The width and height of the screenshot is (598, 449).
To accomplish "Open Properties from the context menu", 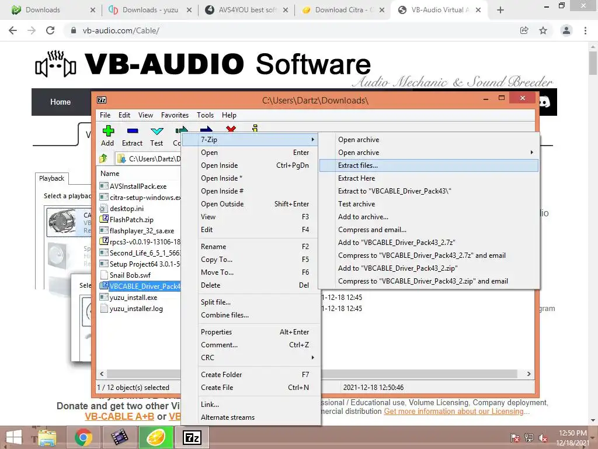I will [x=250, y=332].
